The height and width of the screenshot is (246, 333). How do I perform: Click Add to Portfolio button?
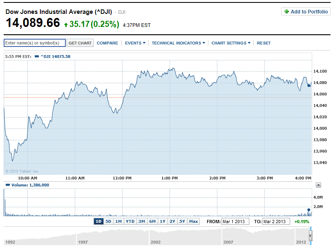tap(306, 12)
